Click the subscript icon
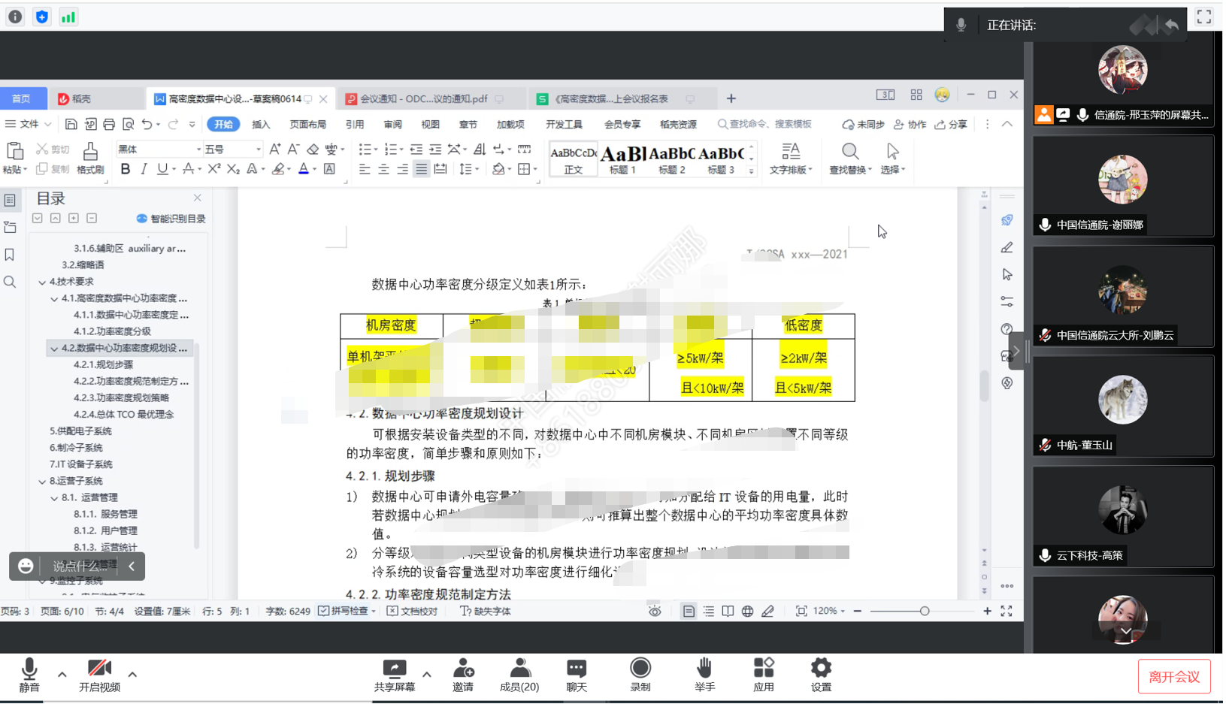Screen dimensions: 1226x707 coord(233,170)
